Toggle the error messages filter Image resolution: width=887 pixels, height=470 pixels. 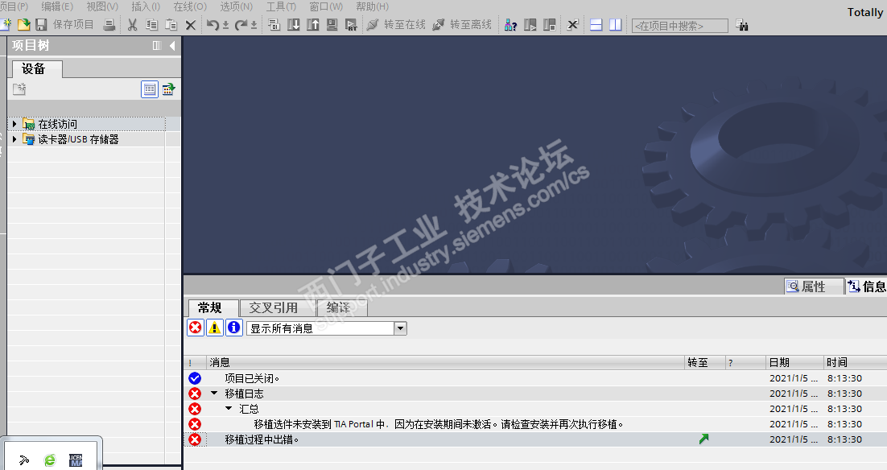click(195, 328)
